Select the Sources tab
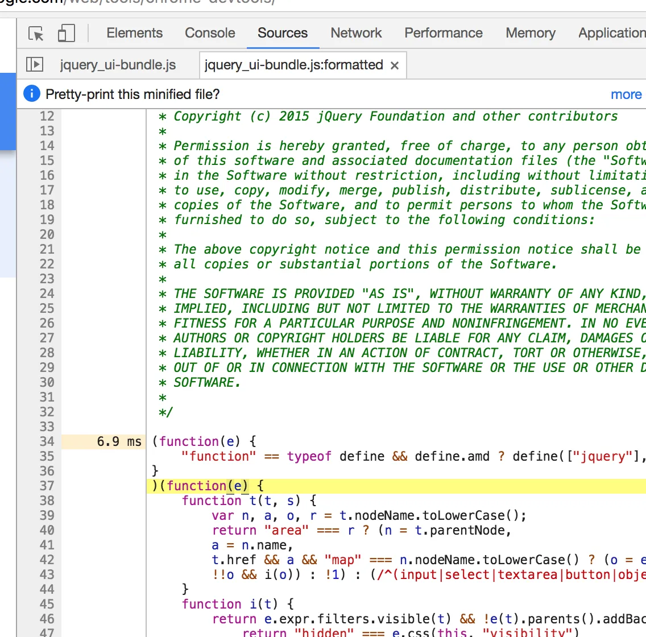The width and height of the screenshot is (646, 637). [x=282, y=33]
